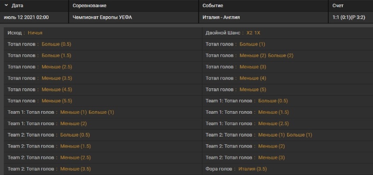Click the score 1:1 (0:1)(P 3:2)
The height and width of the screenshot is (175, 373).
(x=349, y=17)
